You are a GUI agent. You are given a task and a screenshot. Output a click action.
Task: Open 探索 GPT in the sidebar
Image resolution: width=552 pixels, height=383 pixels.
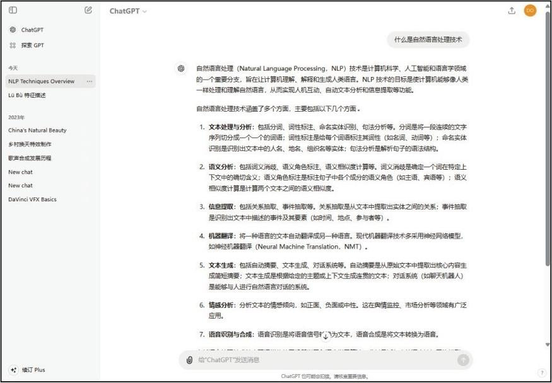(32, 45)
